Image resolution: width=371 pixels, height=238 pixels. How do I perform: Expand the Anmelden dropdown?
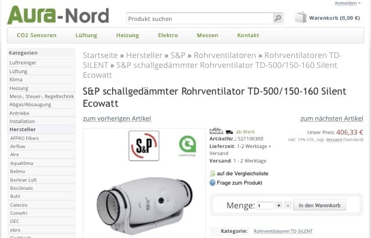(348, 3)
